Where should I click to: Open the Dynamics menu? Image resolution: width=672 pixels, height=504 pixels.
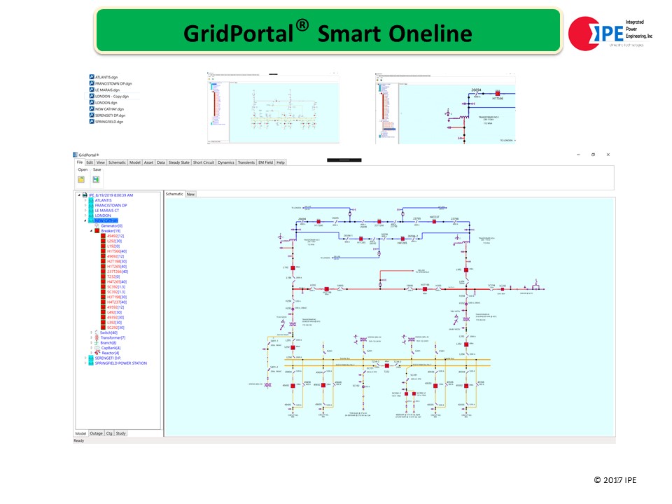pos(226,162)
